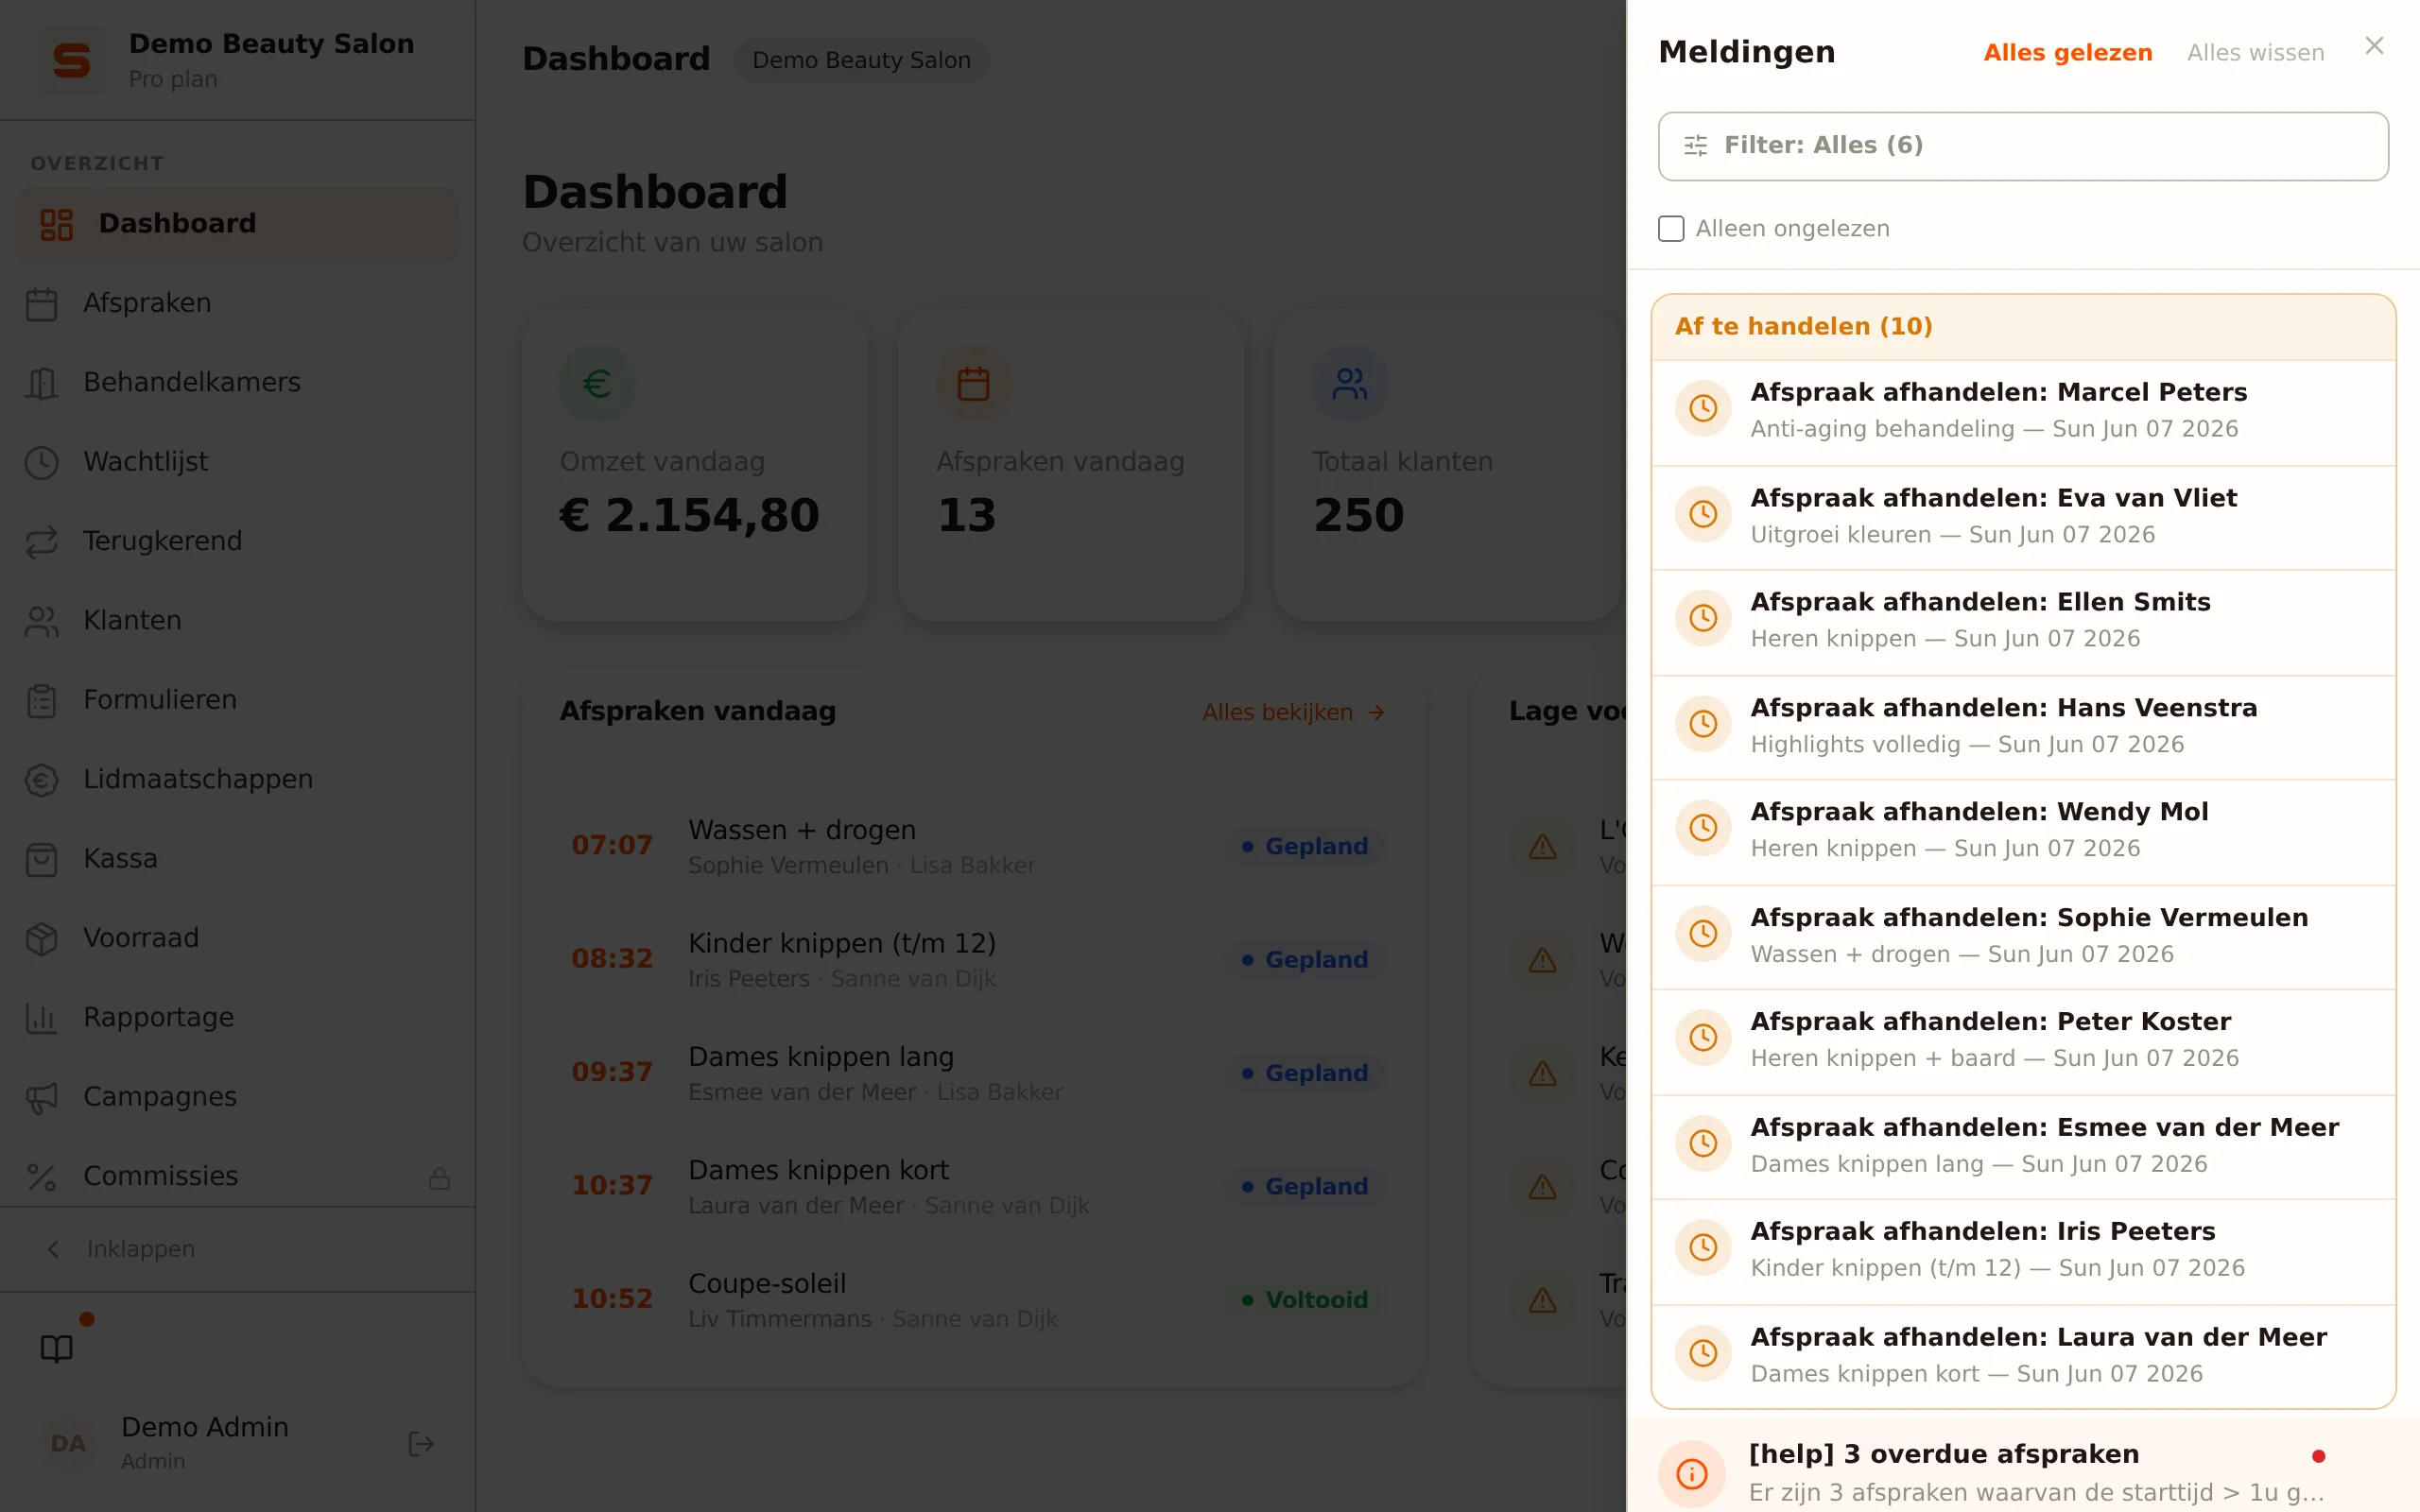Image resolution: width=2420 pixels, height=1512 pixels.
Task: Open the Alles bekijken link
Action: pos(1293,712)
